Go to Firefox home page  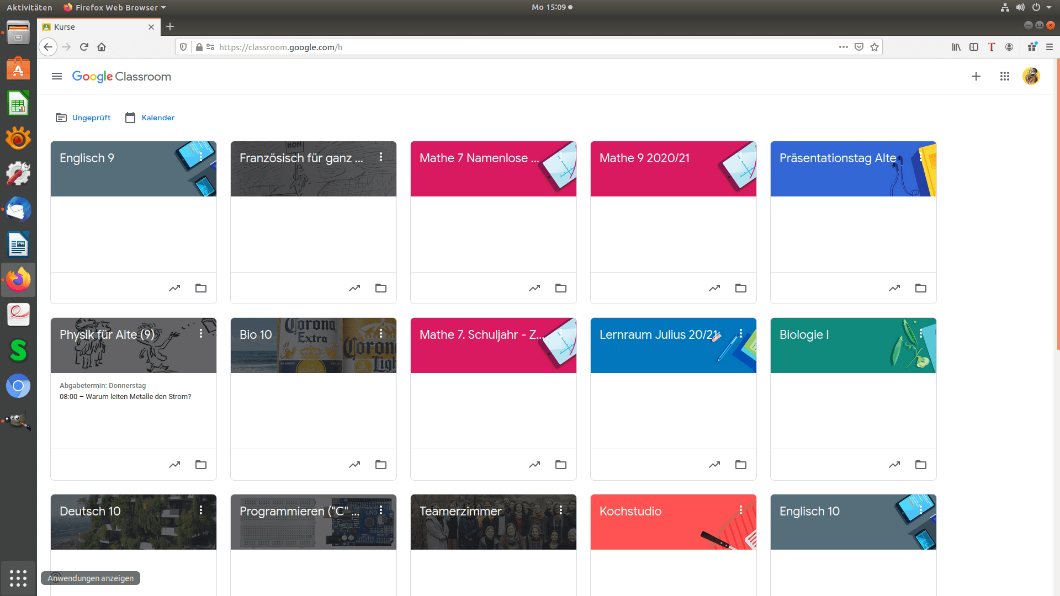(x=102, y=47)
